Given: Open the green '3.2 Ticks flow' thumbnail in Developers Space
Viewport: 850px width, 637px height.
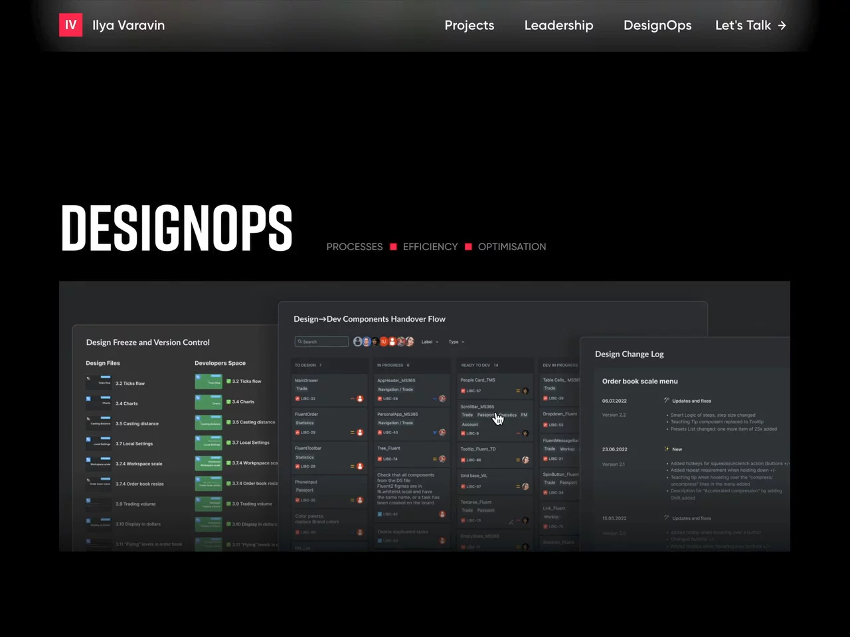Looking at the screenshot, I should pyautogui.click(x=209, y=382).
